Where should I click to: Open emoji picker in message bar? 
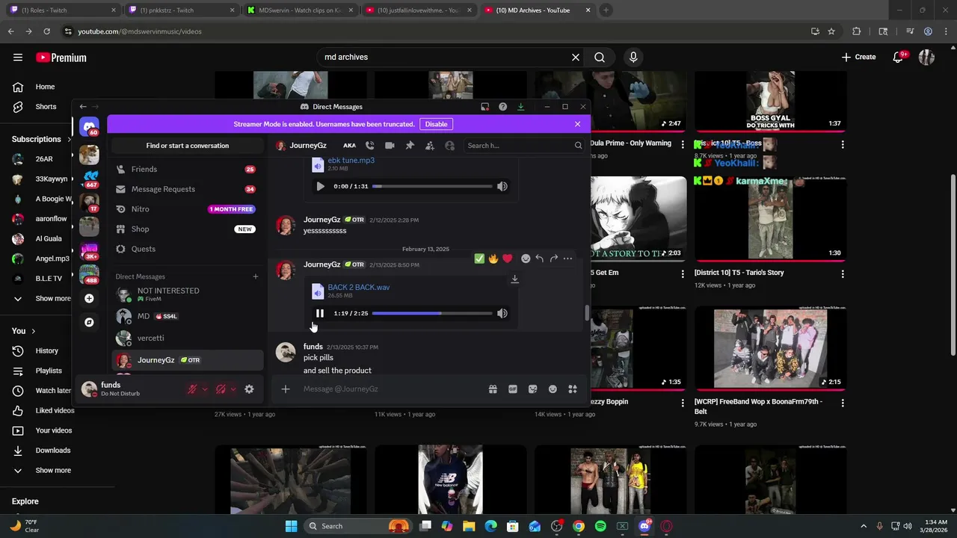(553, 389)
